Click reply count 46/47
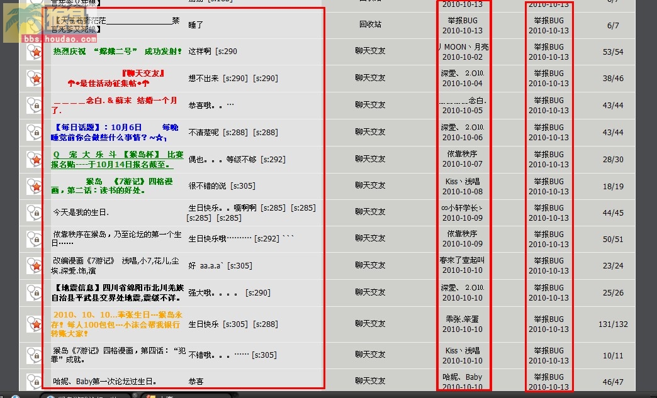Image resolution: width=657 pixels, height=398 pixels. [x=613, y=382]
